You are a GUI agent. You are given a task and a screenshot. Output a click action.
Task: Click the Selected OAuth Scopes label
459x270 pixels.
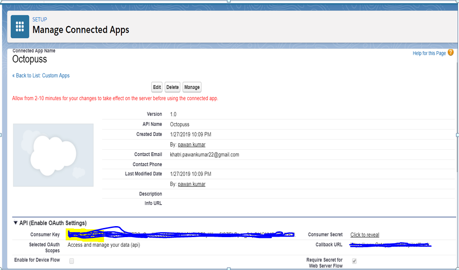pyautogui.click(x=45, y=248)
